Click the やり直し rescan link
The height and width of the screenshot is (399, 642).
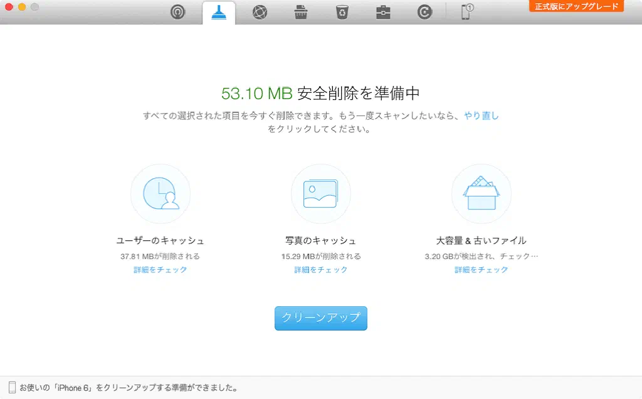pos(481,116)
